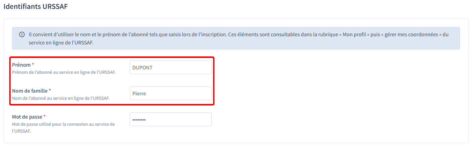The image size is (473, 148).
Task: Focus the Prénom field containing DUPONT
Action: tap(171, 67)
